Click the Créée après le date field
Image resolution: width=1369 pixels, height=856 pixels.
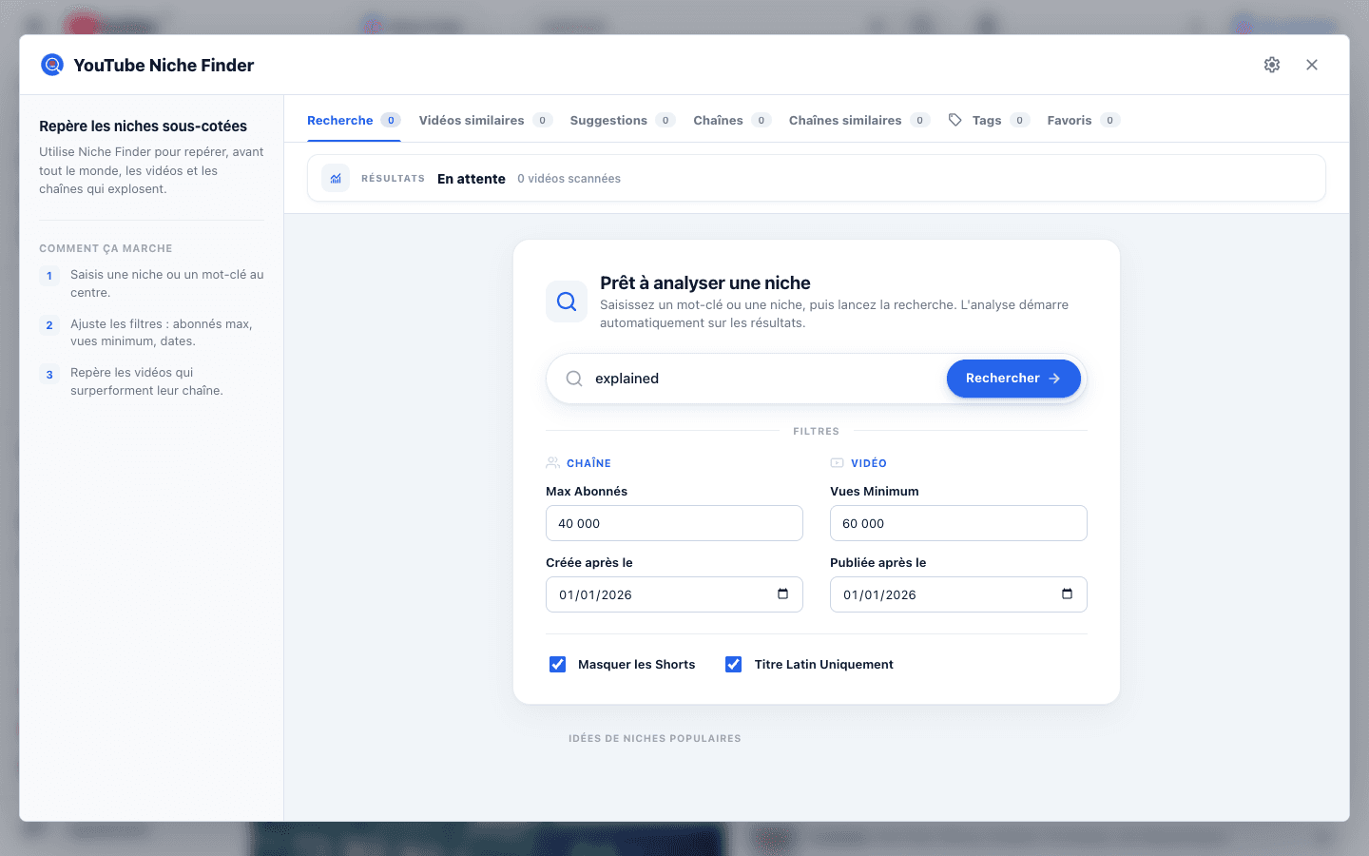tap(674, 594)
